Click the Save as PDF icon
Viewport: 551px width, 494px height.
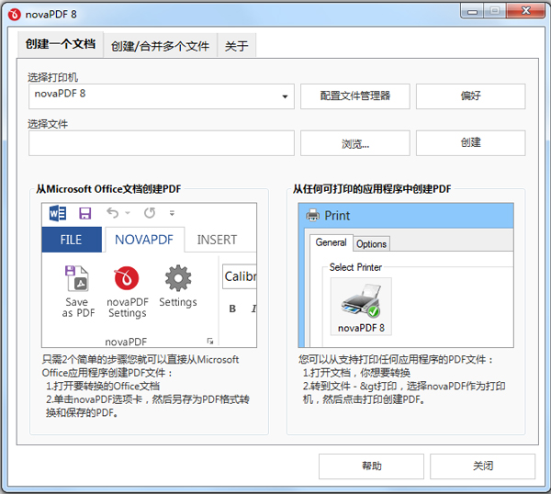click(77, 278)
